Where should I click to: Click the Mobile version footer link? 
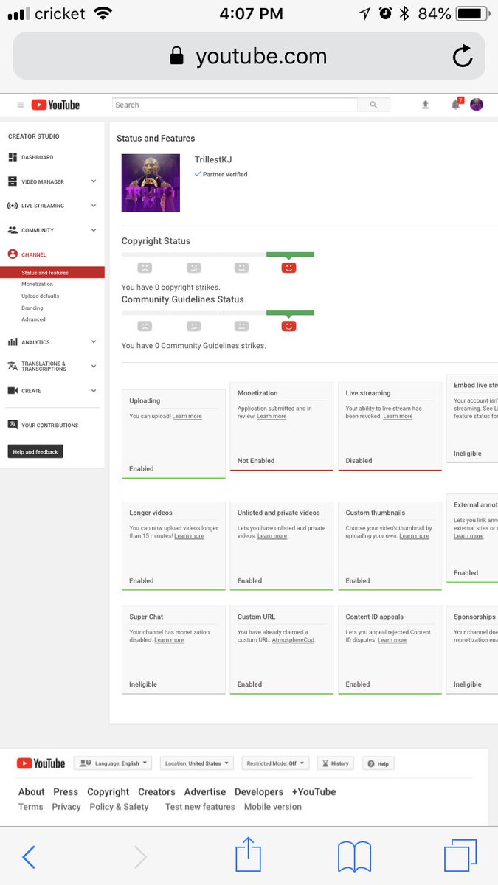tap(273, 807)
